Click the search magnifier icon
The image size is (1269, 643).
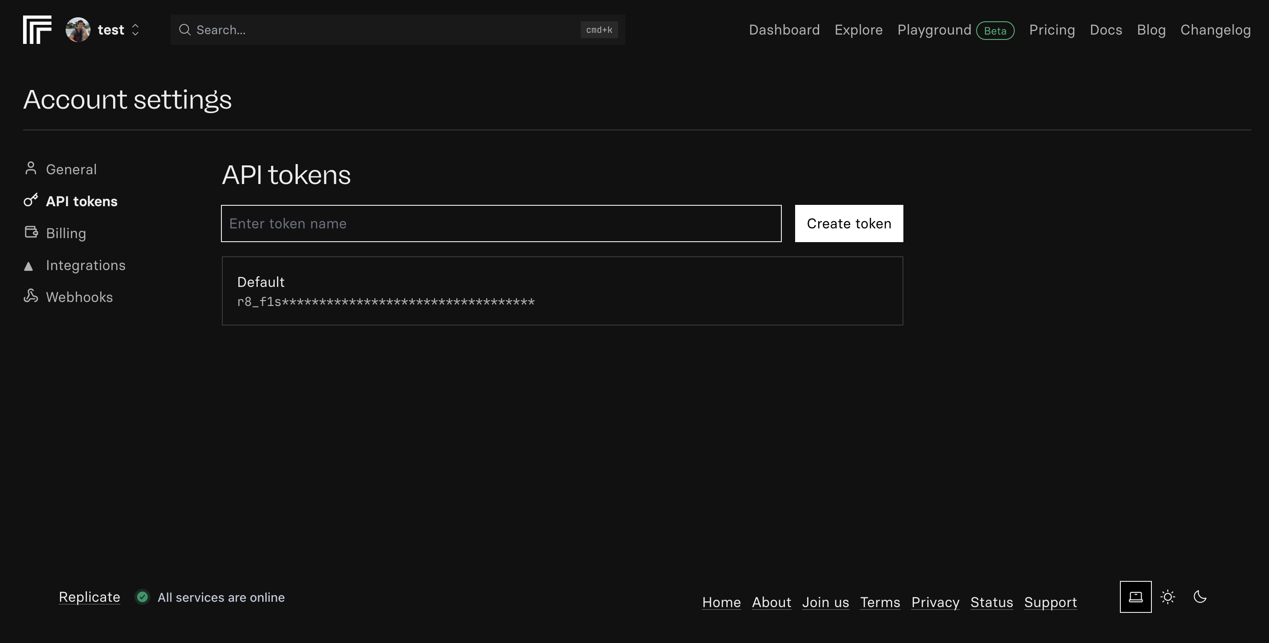tap(185, 30)
